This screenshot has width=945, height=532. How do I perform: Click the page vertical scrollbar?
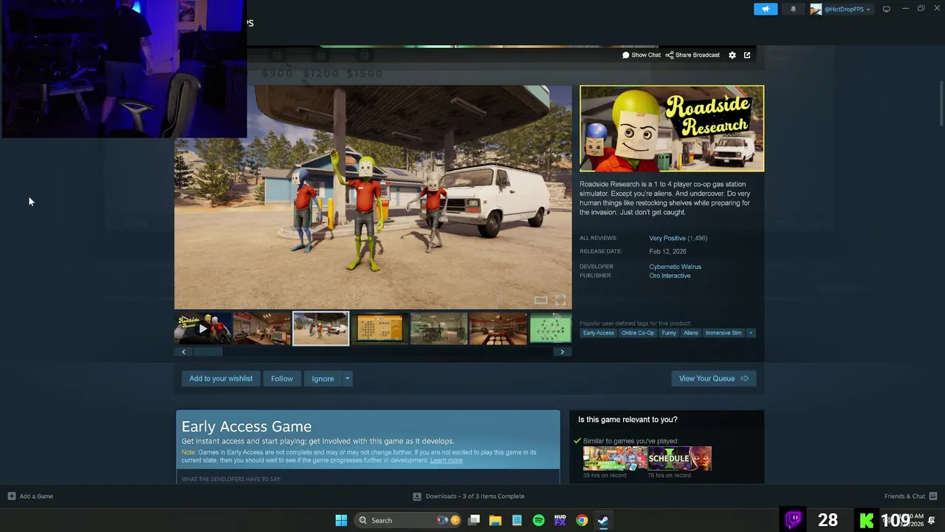[x=941, y=103]
